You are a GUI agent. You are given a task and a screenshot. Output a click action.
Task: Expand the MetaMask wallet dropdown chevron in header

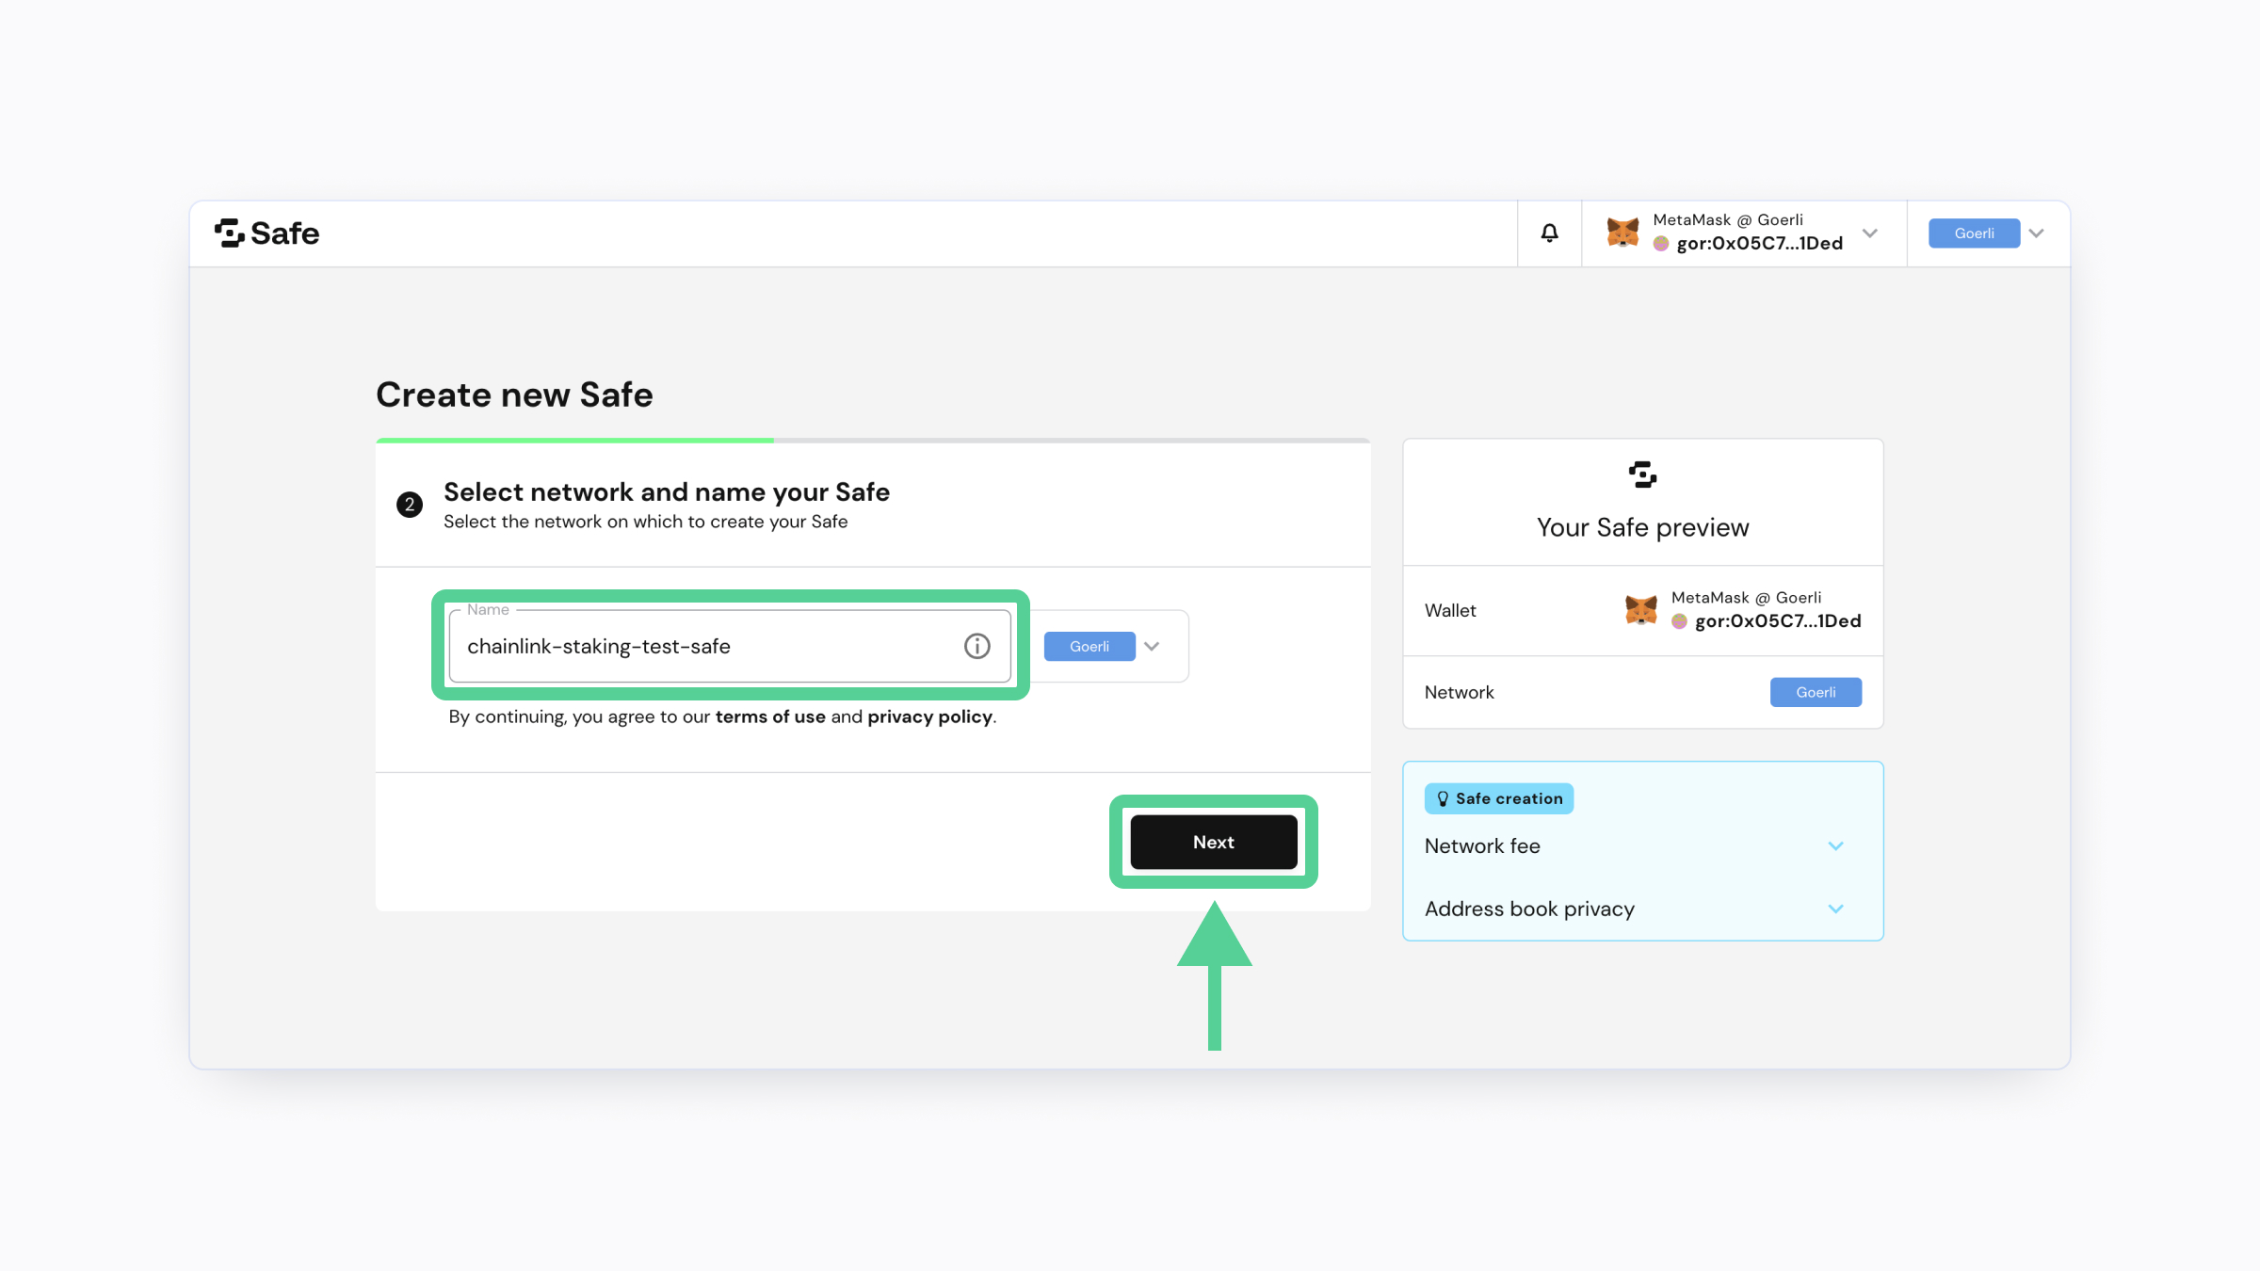[x=1870, y=233]
